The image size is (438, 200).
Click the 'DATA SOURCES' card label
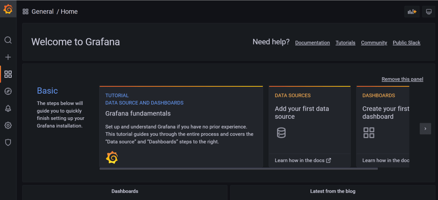pyautogui.click(x=293, y=95)
